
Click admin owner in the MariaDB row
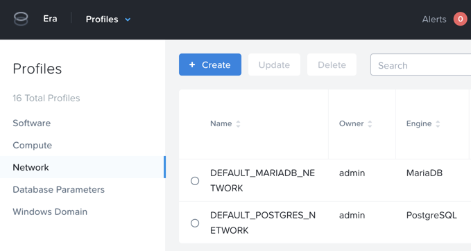[x=352, y=173]
